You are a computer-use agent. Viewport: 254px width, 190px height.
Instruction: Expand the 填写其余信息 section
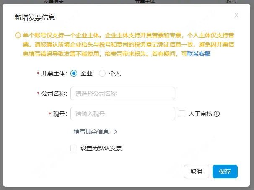pos(91,132)
